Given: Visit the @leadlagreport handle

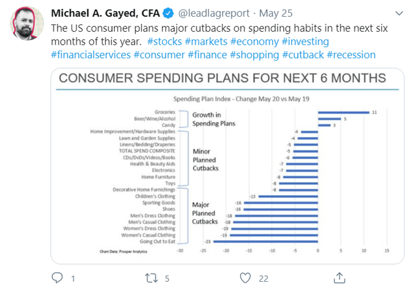Looking at the screenshot, I should (213, 13).
